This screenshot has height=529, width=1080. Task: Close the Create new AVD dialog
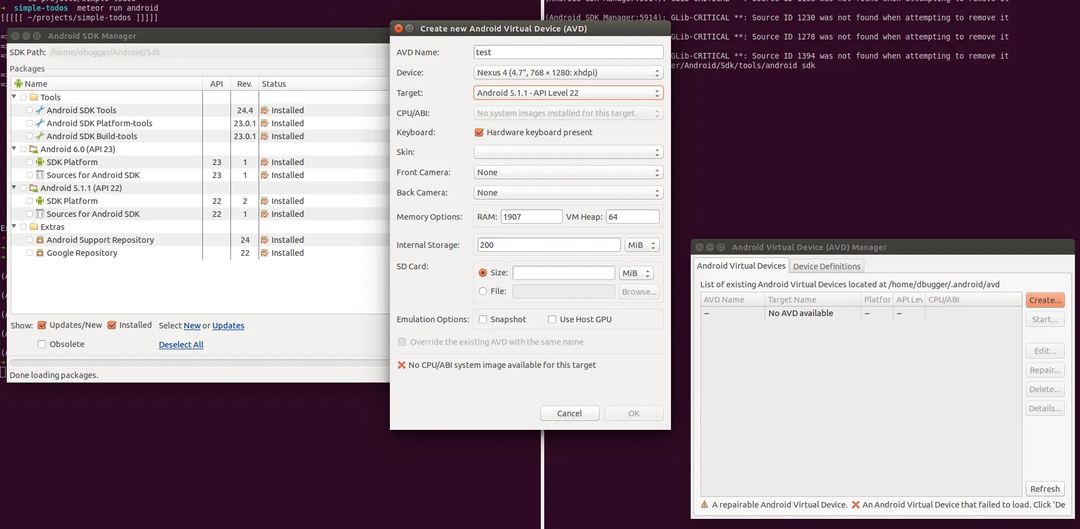tap(399, 28)
